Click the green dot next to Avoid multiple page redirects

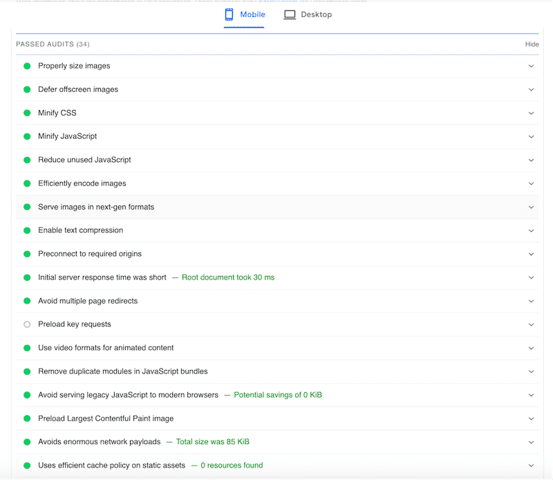[26, 301]
